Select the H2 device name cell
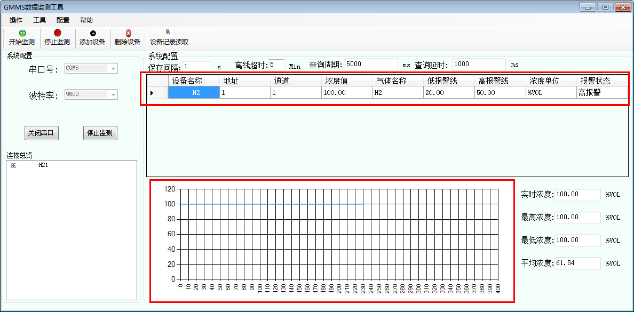634x312 pixels. [194, 93]
